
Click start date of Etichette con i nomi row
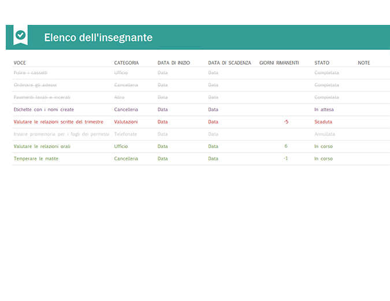[163, 109]
